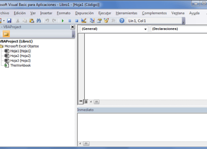Click the Redo arrow icon

pos(54,21)
